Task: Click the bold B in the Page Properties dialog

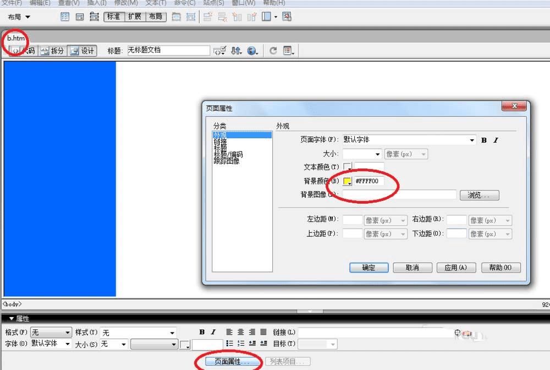Action: tap(484, 140)
